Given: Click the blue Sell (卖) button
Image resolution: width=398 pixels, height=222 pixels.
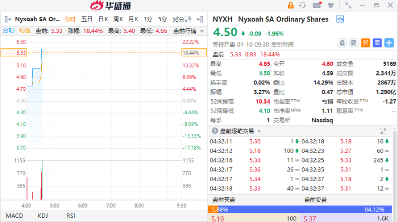Looking at the screenshot, I should click(377, 43).
